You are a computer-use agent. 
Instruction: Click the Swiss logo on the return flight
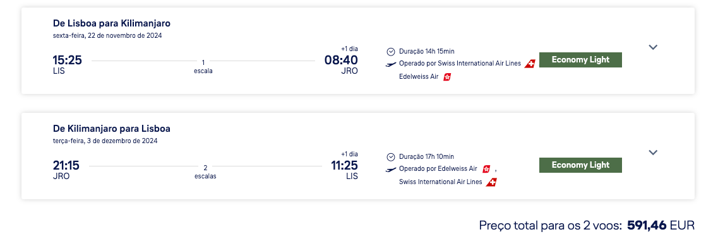(492, 182)
